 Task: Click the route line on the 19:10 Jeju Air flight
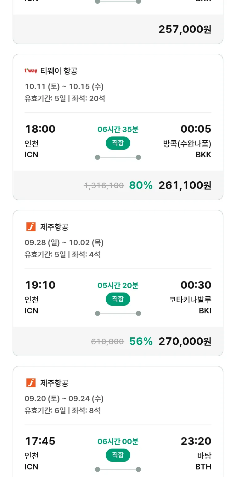click(x=118, y=313)
